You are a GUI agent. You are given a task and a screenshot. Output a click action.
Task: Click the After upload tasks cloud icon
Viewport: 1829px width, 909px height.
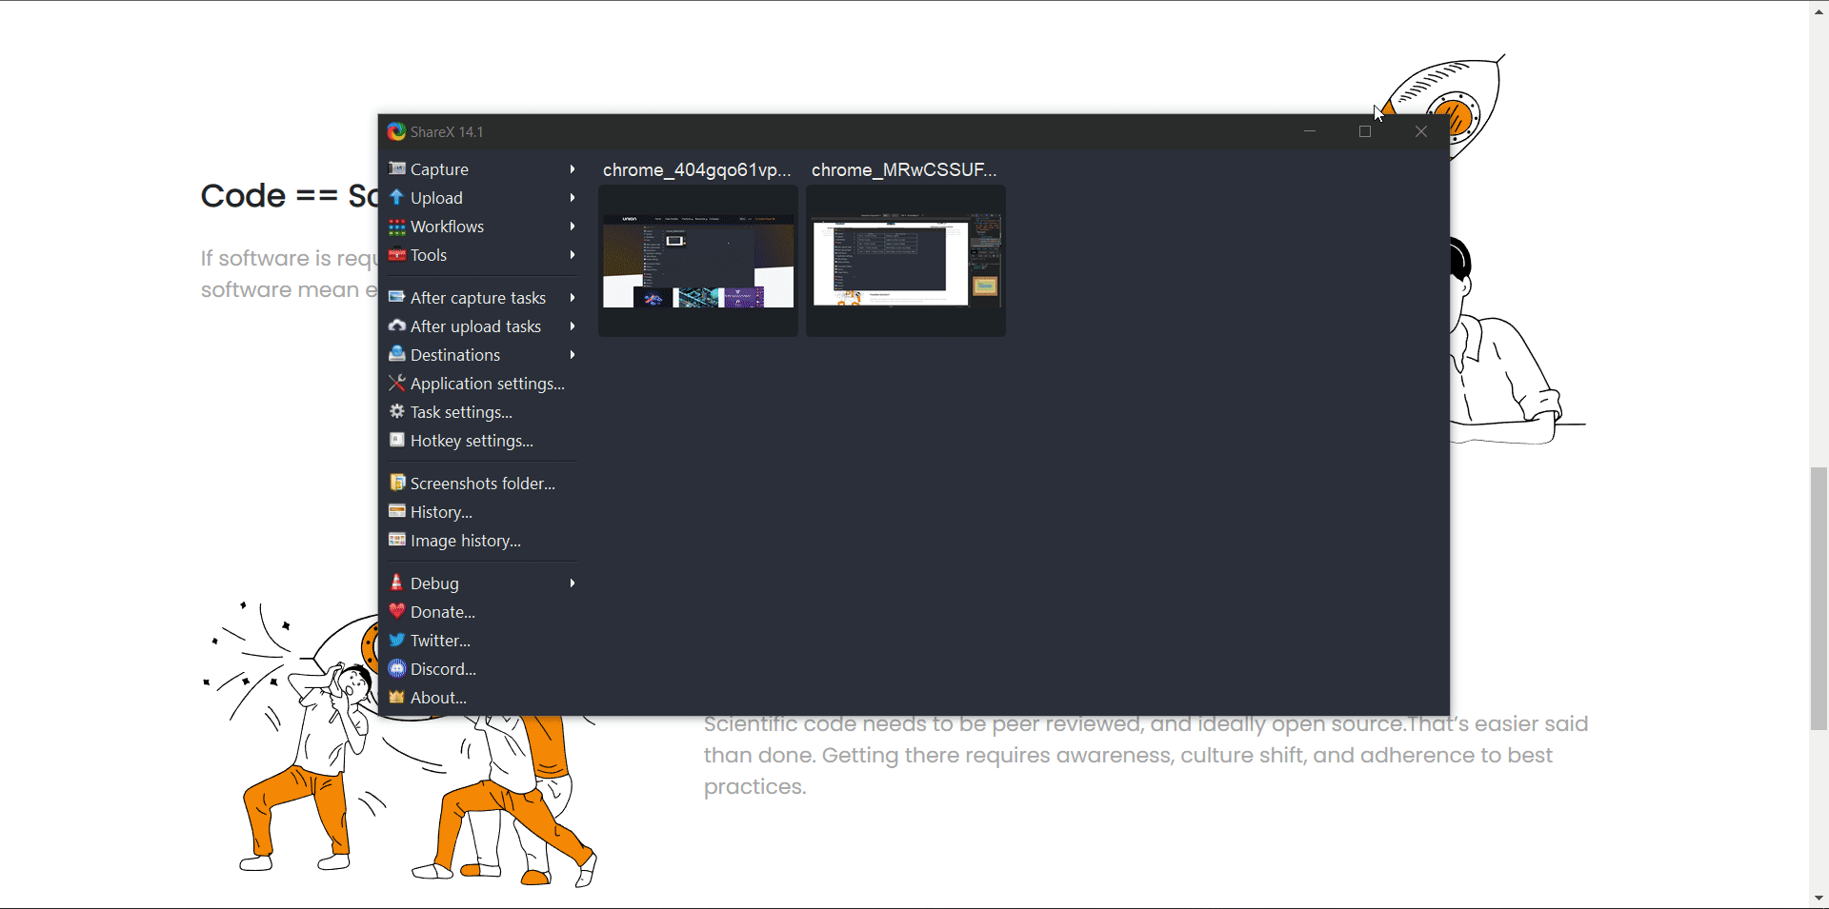397,326
